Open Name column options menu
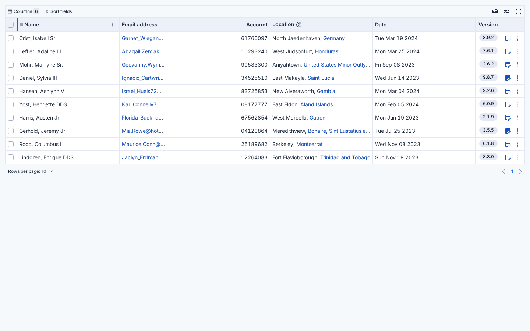Screen dimensions: 530x331 (113, 25)
